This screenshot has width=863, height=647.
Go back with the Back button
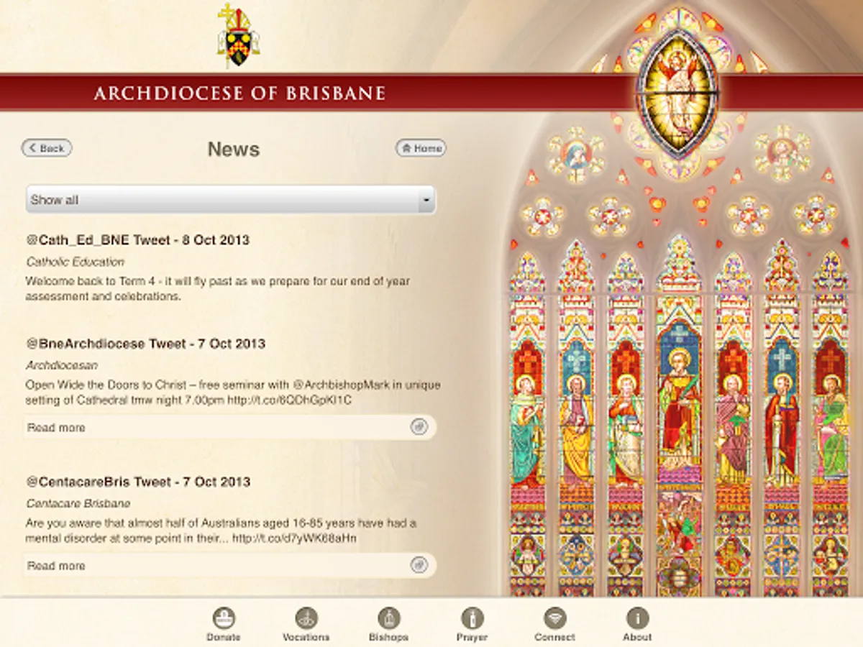click(47, 148)
